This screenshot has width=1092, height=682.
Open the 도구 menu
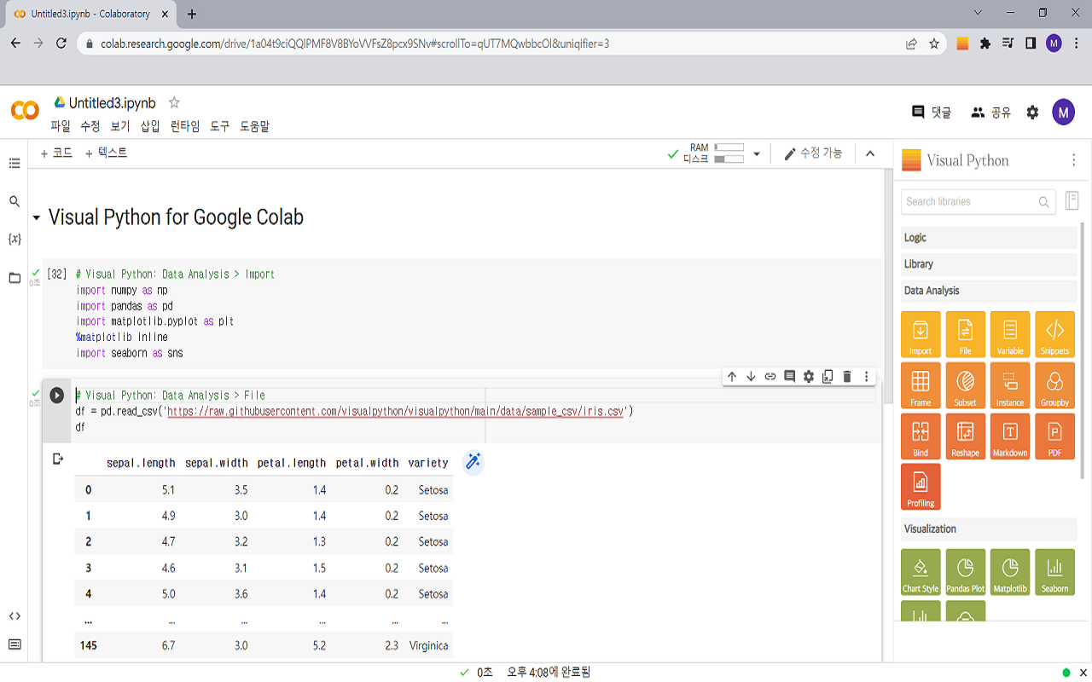[x=220, y=126]
